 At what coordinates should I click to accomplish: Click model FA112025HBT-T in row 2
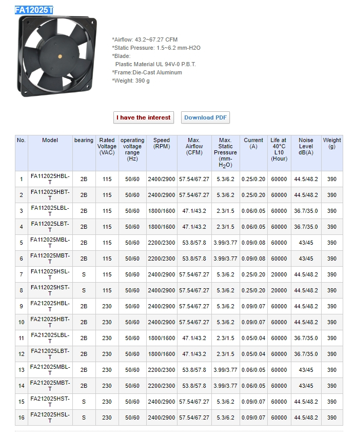coord(50,195)
